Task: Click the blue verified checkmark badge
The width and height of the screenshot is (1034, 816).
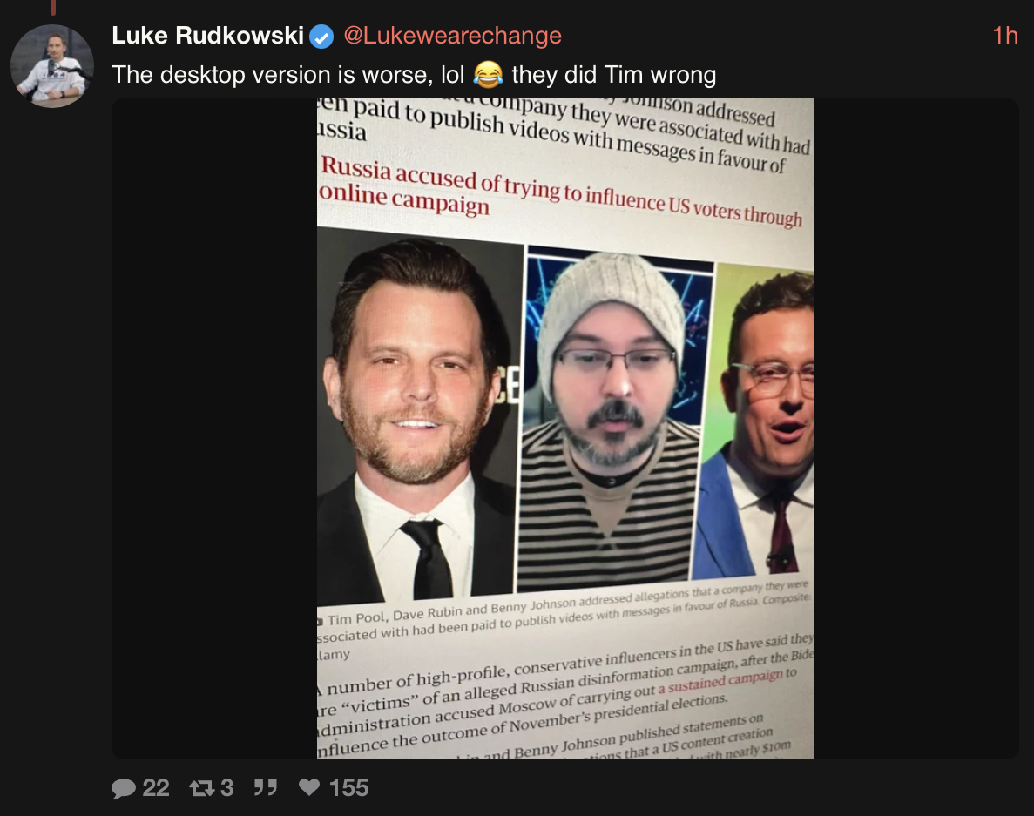Action: (x=321, y=37)
